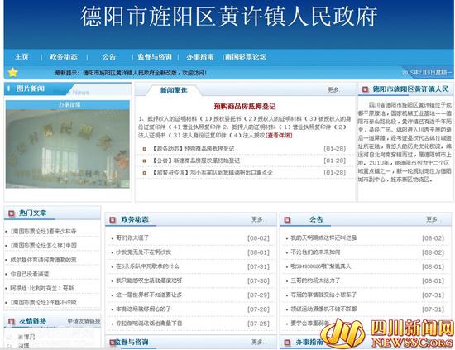Click the bullet icon beside 预购商品房抵押登记 news row
455x350 pixels.
tap(144, 149)
